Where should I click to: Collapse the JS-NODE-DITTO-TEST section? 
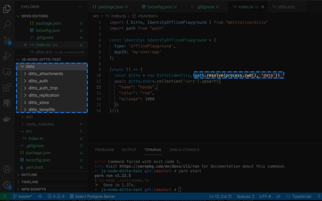click(51, 60)
